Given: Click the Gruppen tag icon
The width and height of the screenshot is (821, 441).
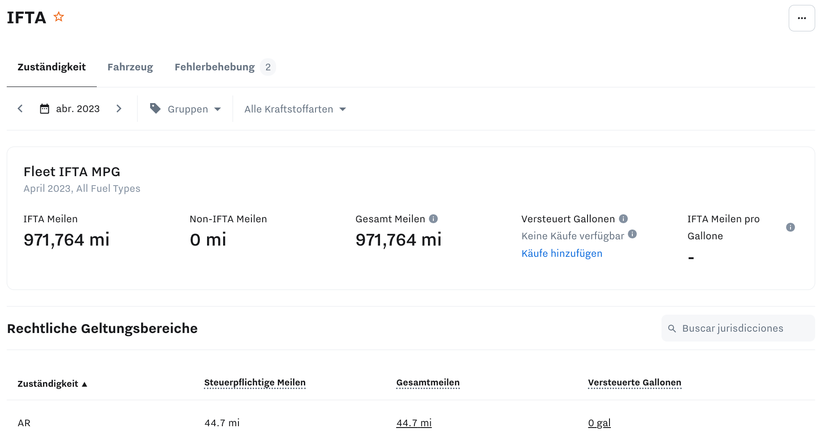Looking at the screenshot, I should point(155,108).
